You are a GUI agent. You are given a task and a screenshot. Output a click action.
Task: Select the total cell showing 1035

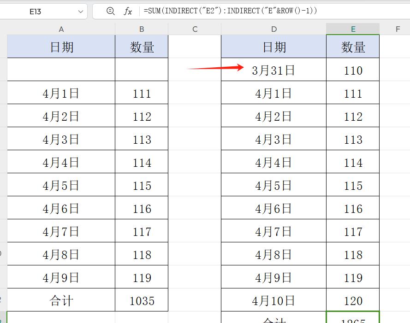pos(142,300)
